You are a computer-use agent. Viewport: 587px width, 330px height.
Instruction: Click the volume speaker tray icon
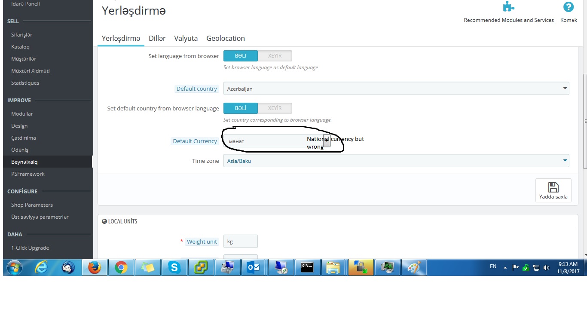tap(547, 267)
